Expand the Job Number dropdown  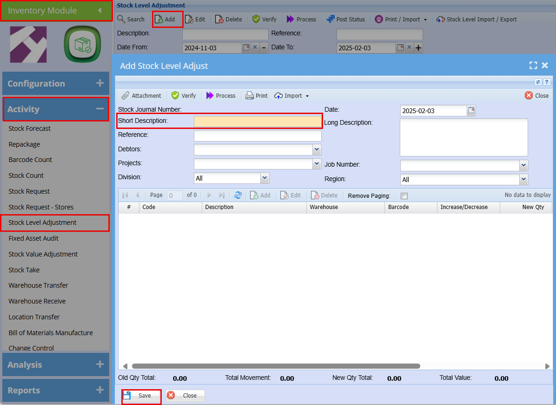[x=523, y=165]
